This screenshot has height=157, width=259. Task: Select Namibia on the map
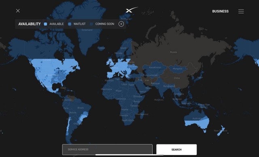(x=124, y=115)
